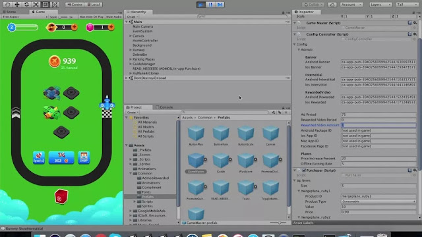Toggle the Local handle rotation button
422x237 pixels.
tap(94, 5)
